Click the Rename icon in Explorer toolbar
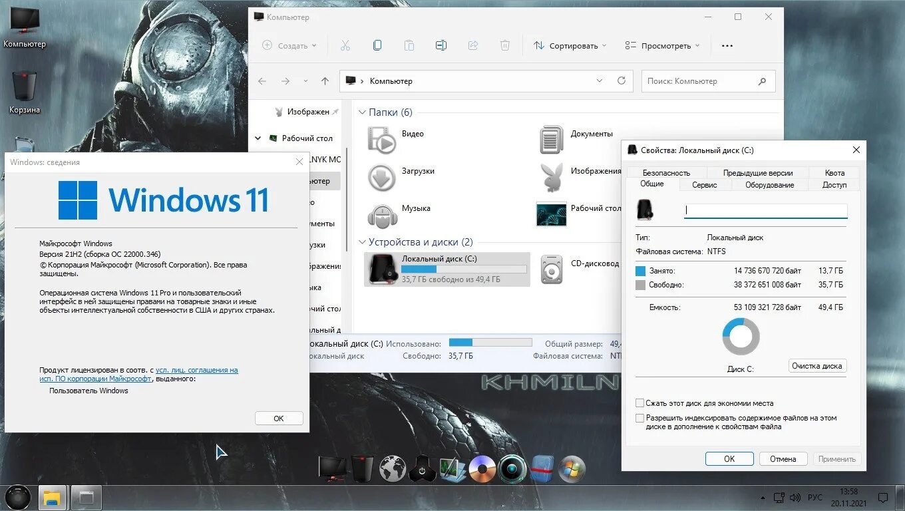 pos(441,45)
